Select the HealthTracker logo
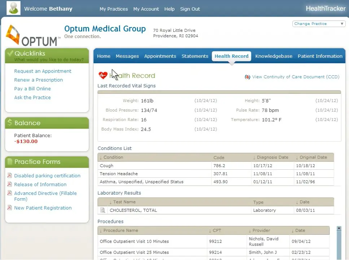 (x=325, y=8)
